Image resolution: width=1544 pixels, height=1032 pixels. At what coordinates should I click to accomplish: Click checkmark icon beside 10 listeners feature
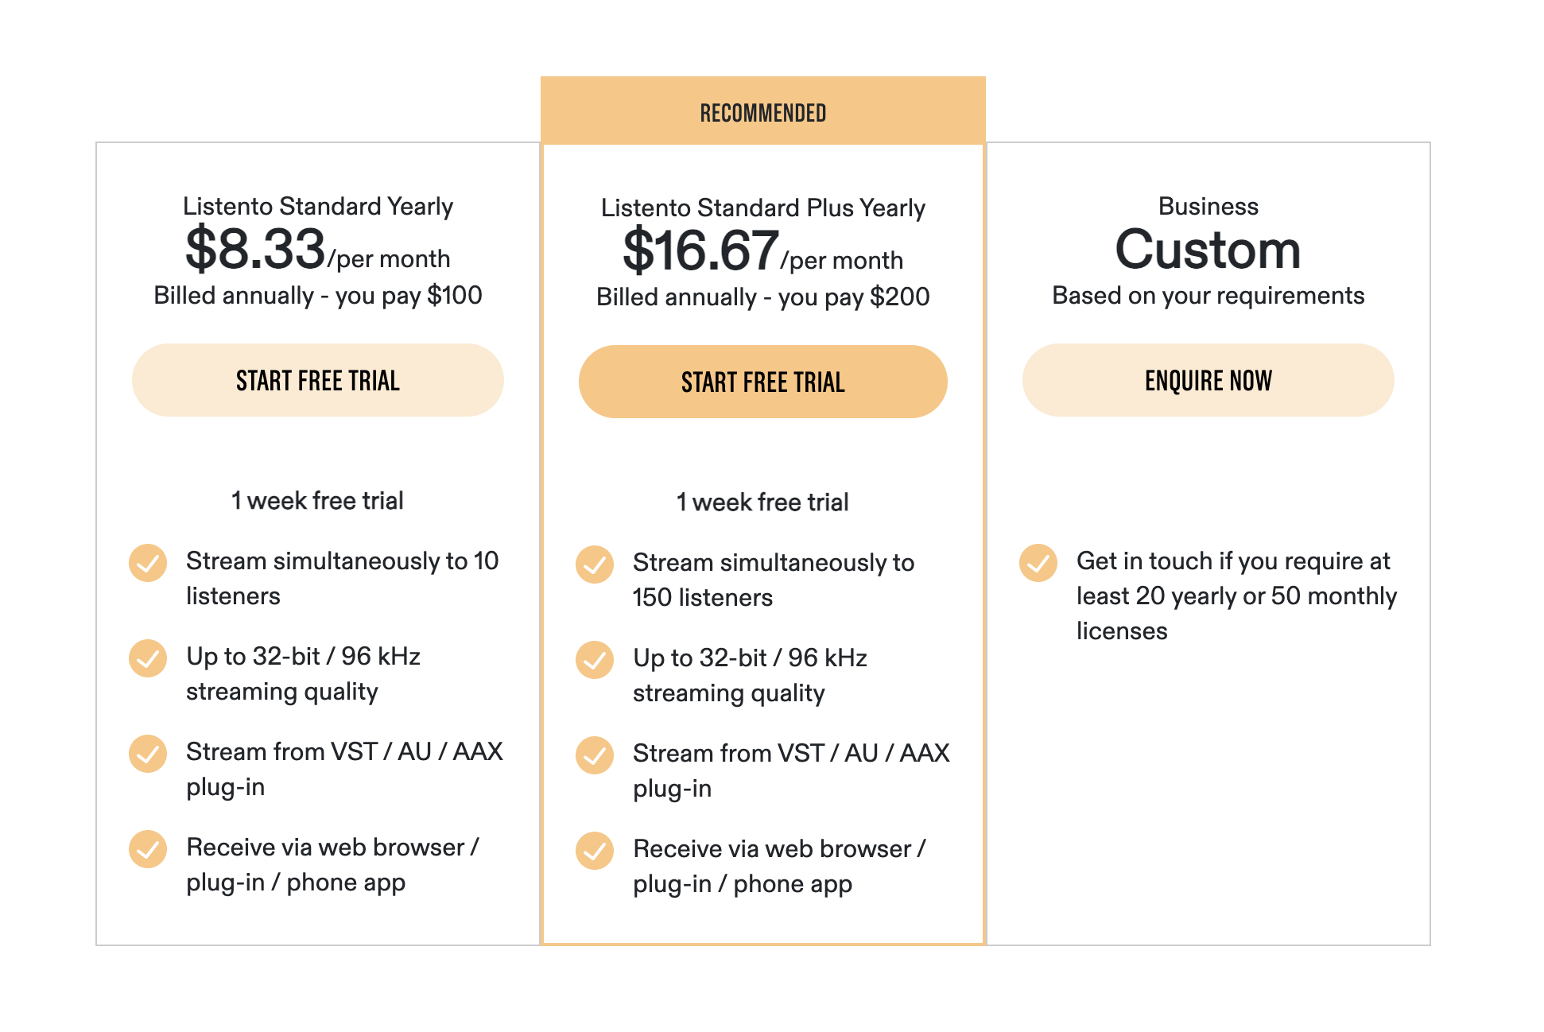[x=148, y=563]
